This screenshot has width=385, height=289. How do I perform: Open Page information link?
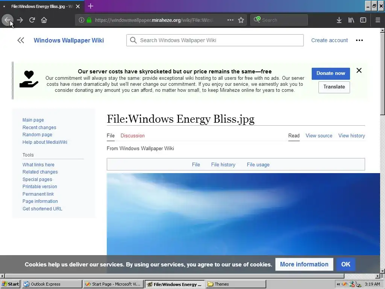click(x=40, y=201)
